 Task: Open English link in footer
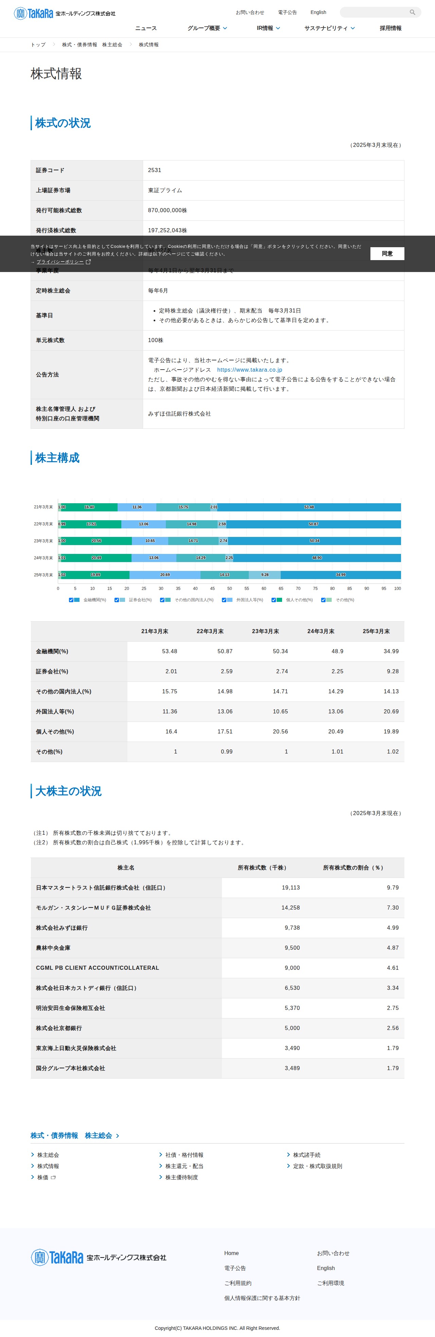point(326,1268)
